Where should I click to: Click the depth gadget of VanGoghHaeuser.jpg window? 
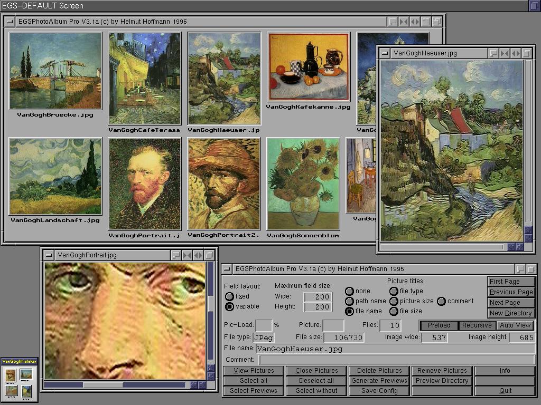[x=527, y=53]
